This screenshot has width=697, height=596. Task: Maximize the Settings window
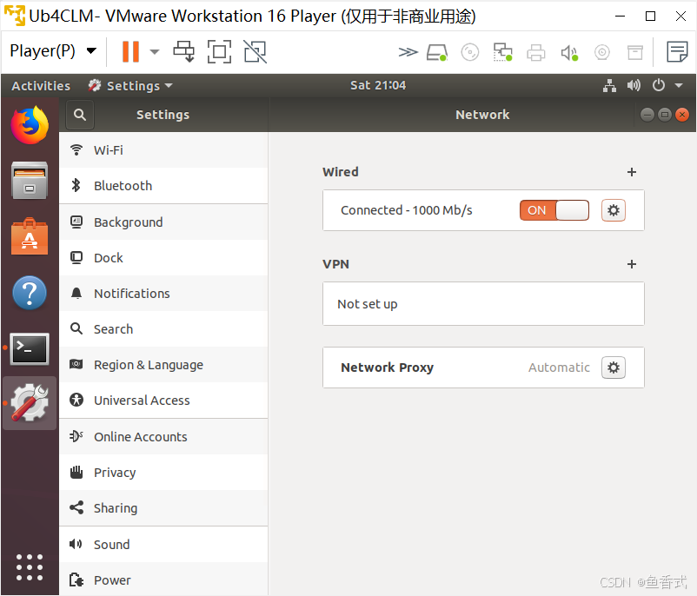click(x=665, y=115)
